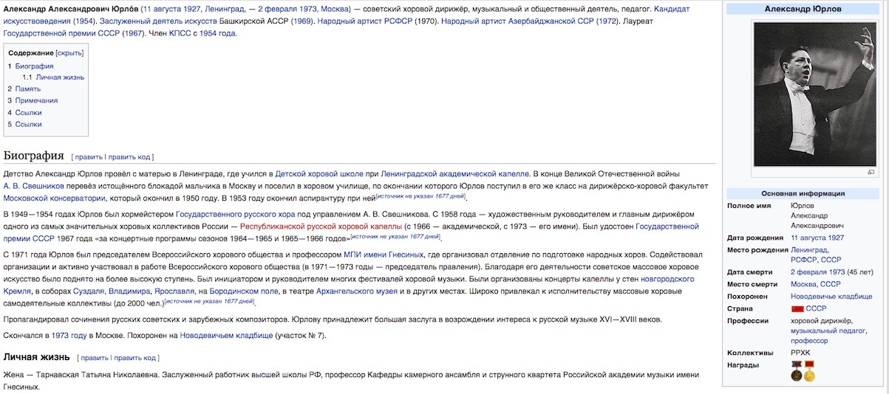Click the gold medal icon under Награды
Screen dimensions: 889x394
coord(809,371)
